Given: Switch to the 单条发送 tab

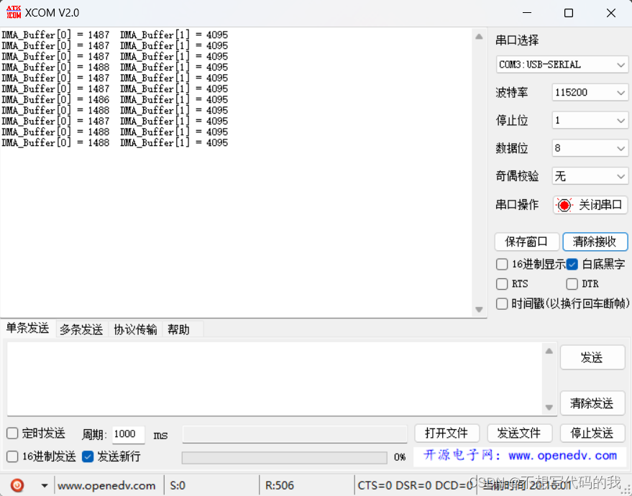Looking at the screenshot, I should pos(27,329).
